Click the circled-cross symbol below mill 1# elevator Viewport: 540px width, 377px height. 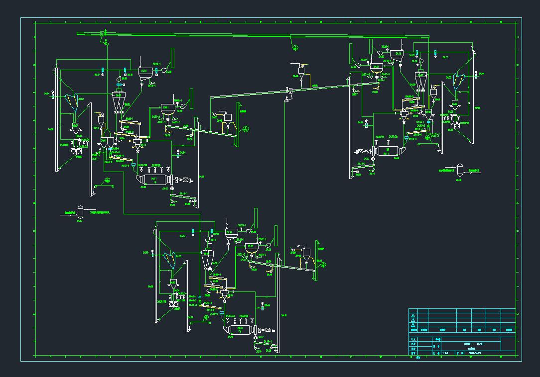coord(107,181)
